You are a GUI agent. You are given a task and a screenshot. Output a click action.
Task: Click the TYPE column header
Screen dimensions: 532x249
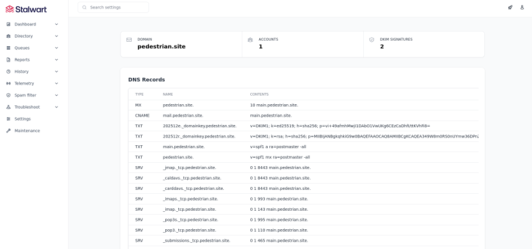pos(139,95)
